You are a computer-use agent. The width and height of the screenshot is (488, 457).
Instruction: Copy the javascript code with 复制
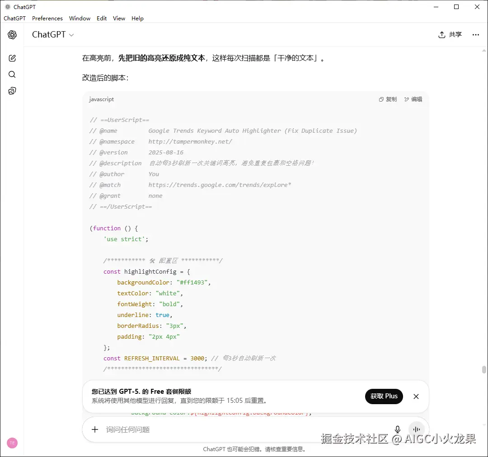point(387,99)
